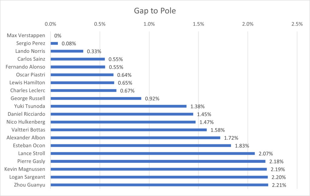Image resolution: width=310 pixels, height=196 pixels.
Task: Click the 1.0% axis tick label
Action: pos(149,24)
